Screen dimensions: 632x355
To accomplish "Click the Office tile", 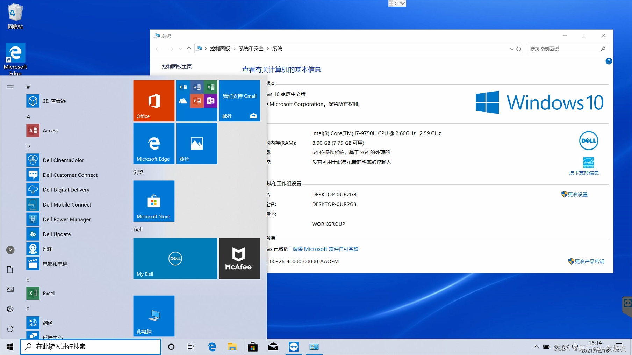I will click(154, 101).
